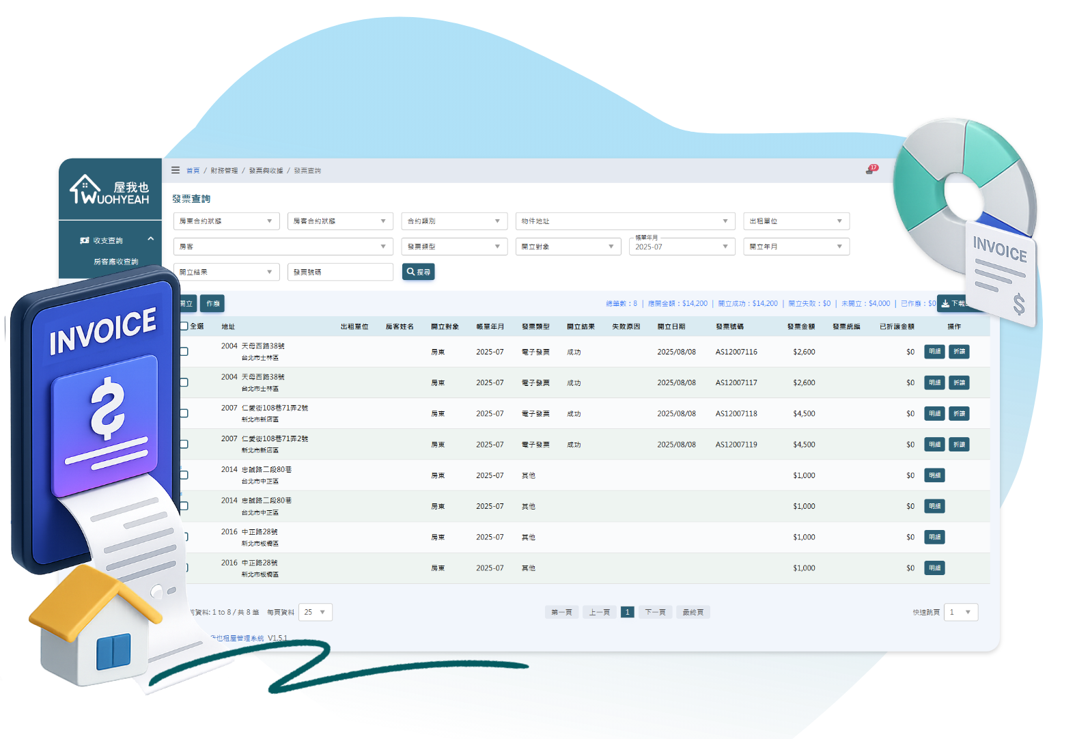Open 明細 for invoice AS12007116
This screenshot has height=739, width=1090.
pos(934,352)
